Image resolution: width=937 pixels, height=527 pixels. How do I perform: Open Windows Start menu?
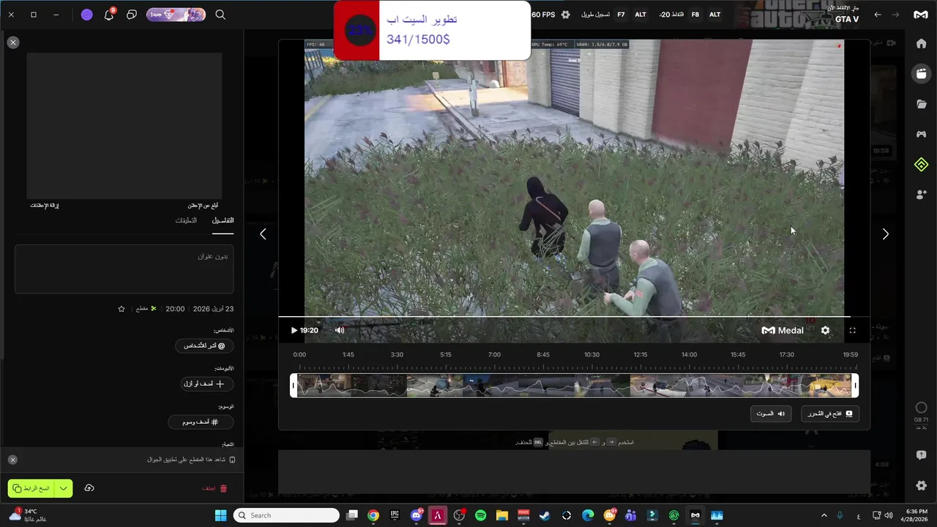(x=220, y=515)
